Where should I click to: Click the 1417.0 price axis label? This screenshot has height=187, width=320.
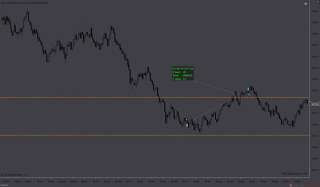click(315, 113)
